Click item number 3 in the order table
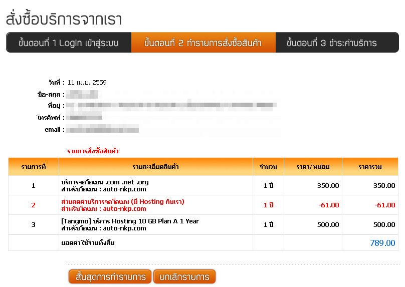 click(x=34, y=224)
